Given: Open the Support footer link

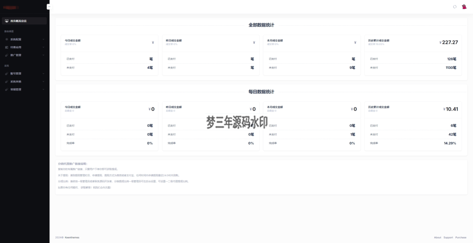Looking at the screenshot, I should click(x=448, y=237).
